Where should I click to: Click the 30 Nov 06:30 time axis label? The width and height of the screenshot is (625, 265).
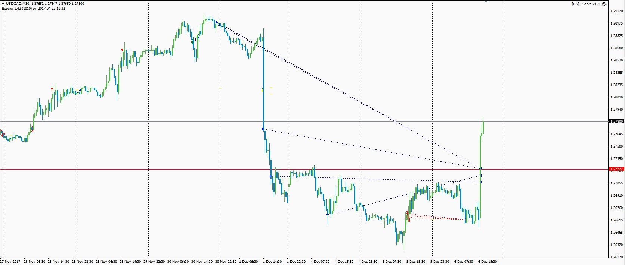(178, 262)
